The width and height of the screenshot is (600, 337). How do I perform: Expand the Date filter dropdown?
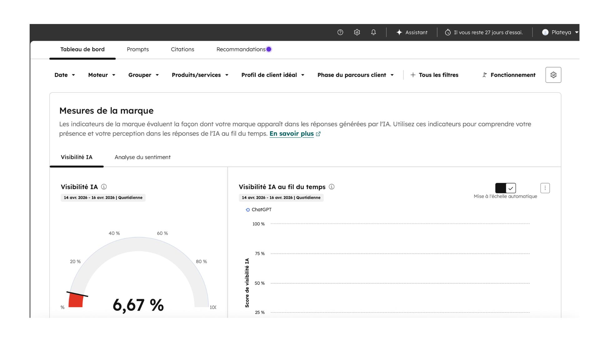click(65, 75)
